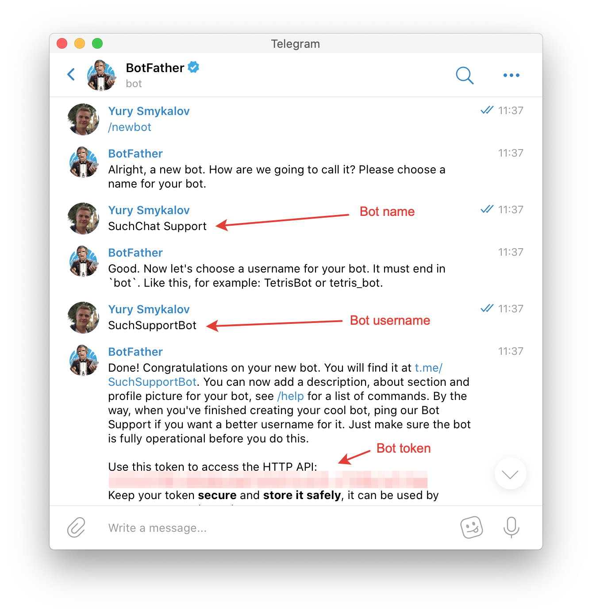Open the three-dot more options menu
The height and width of the screenshot is (615, 592).
511,75
